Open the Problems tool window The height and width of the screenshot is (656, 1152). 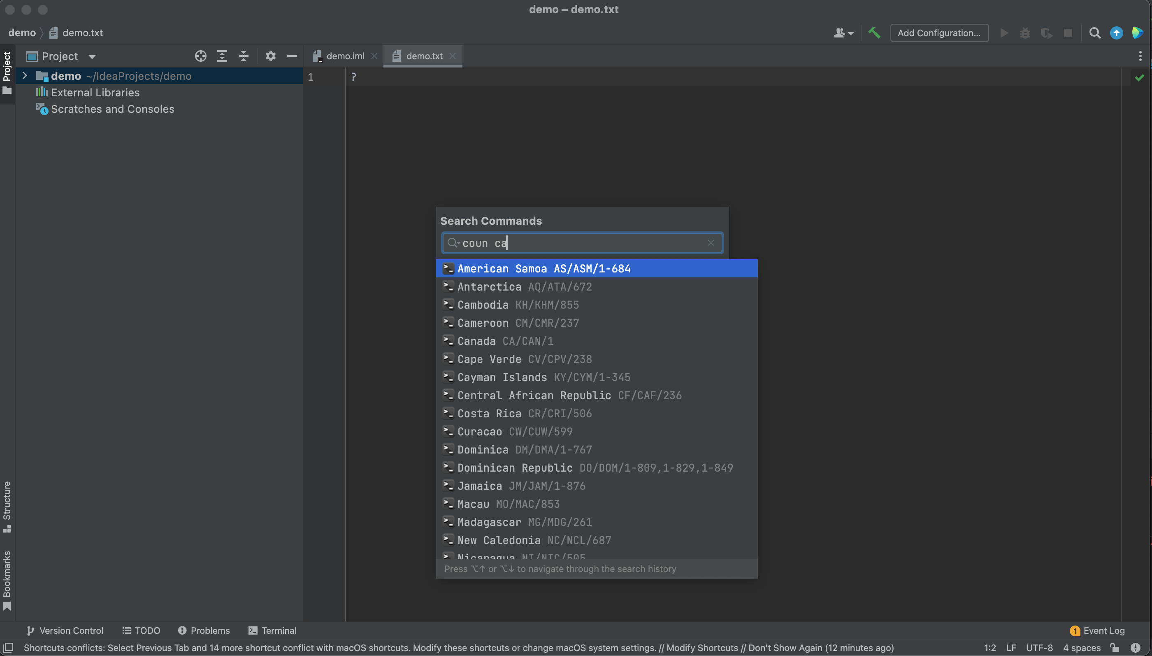pyautogui.click(x=204, y=630)
